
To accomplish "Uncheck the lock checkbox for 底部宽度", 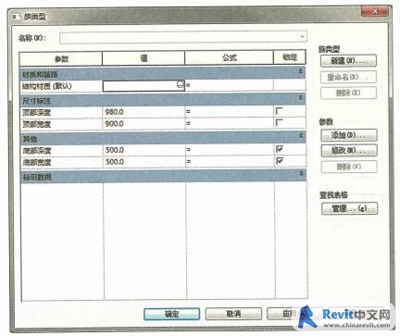I will click(280, 161).
